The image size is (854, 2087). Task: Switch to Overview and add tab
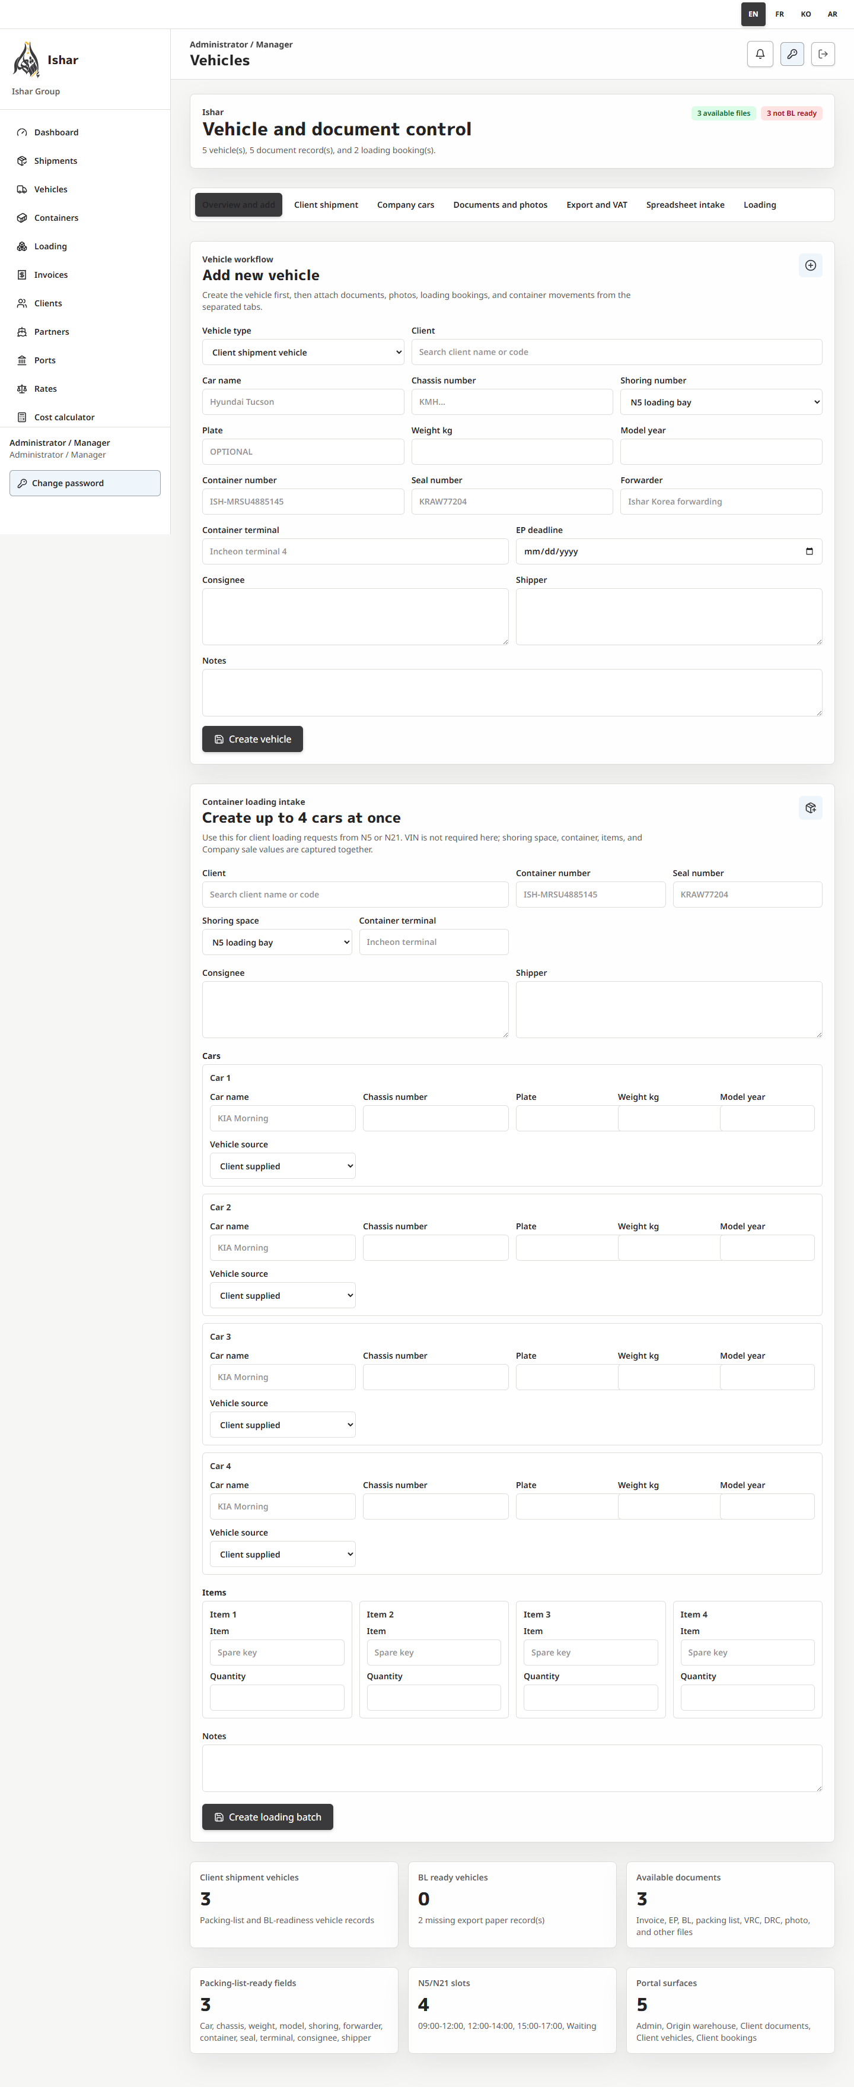(x=239, y=205)
